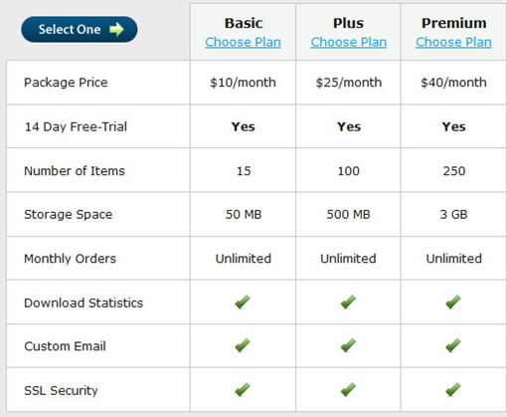The width and height of the screenshot is (507, 417).
Task: Click the Package Price row label
Action: (66, 83)
